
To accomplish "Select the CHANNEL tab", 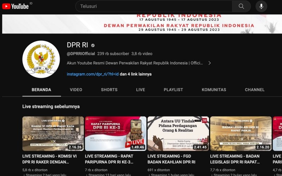I will click(255, 90).
